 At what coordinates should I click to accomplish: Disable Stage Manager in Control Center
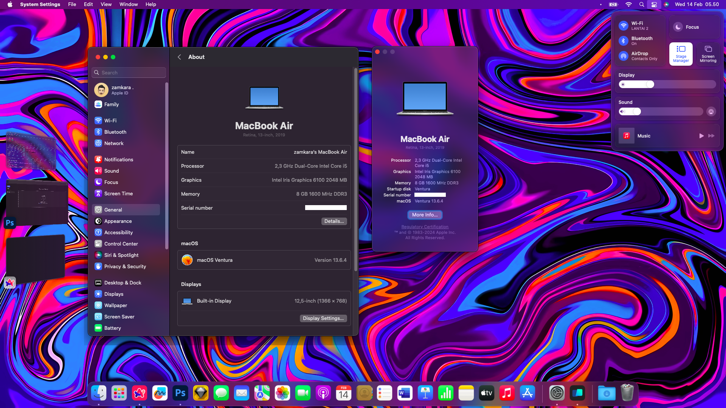(x=681, y=54)
